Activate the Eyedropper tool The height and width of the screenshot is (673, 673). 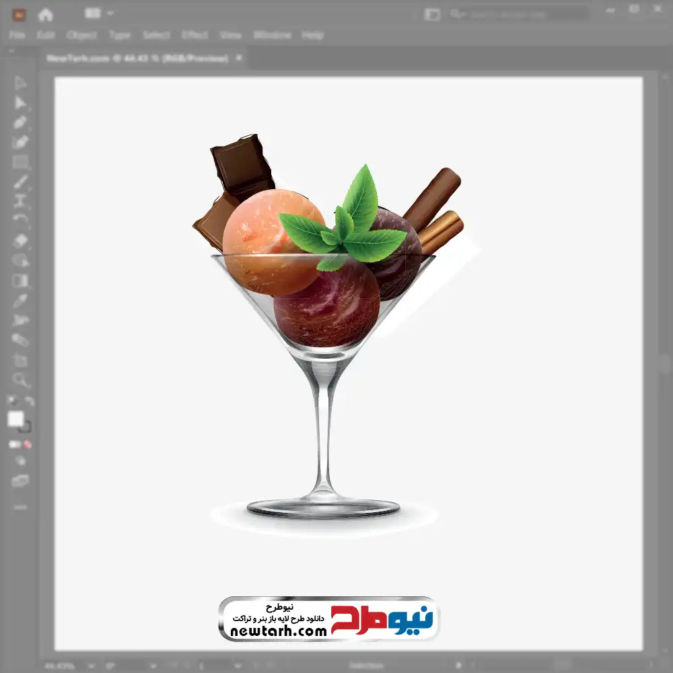click(x=20, y=300)
